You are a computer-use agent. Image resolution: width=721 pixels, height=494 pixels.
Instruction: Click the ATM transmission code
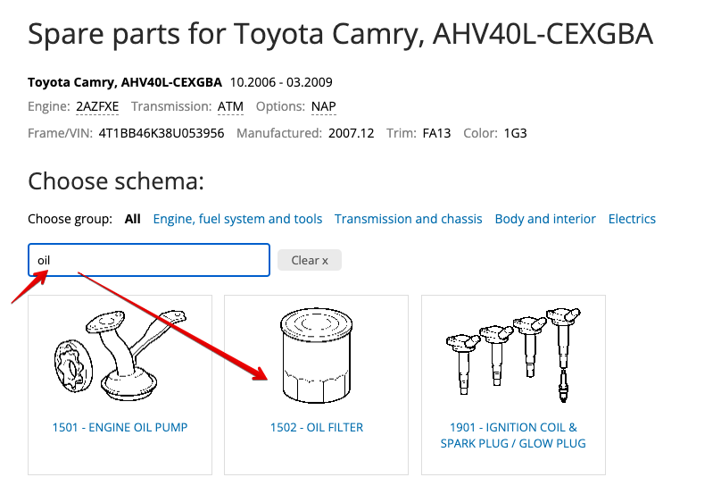point(229,107)
